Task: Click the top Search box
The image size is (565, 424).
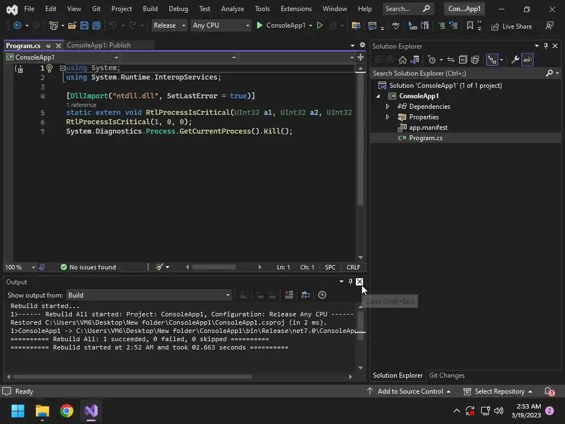Action: tap(408, 9)
